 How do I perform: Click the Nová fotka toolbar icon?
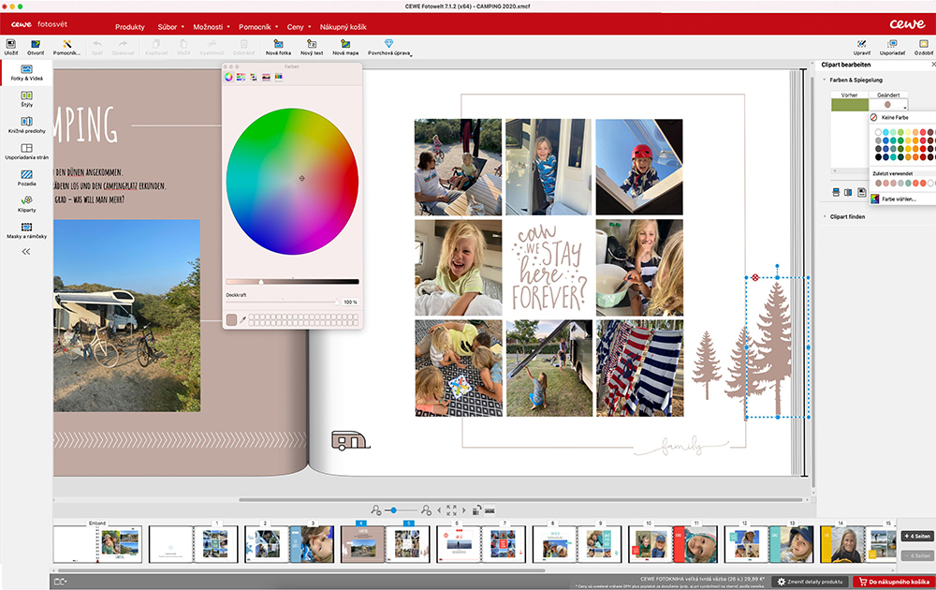(278, 44)
